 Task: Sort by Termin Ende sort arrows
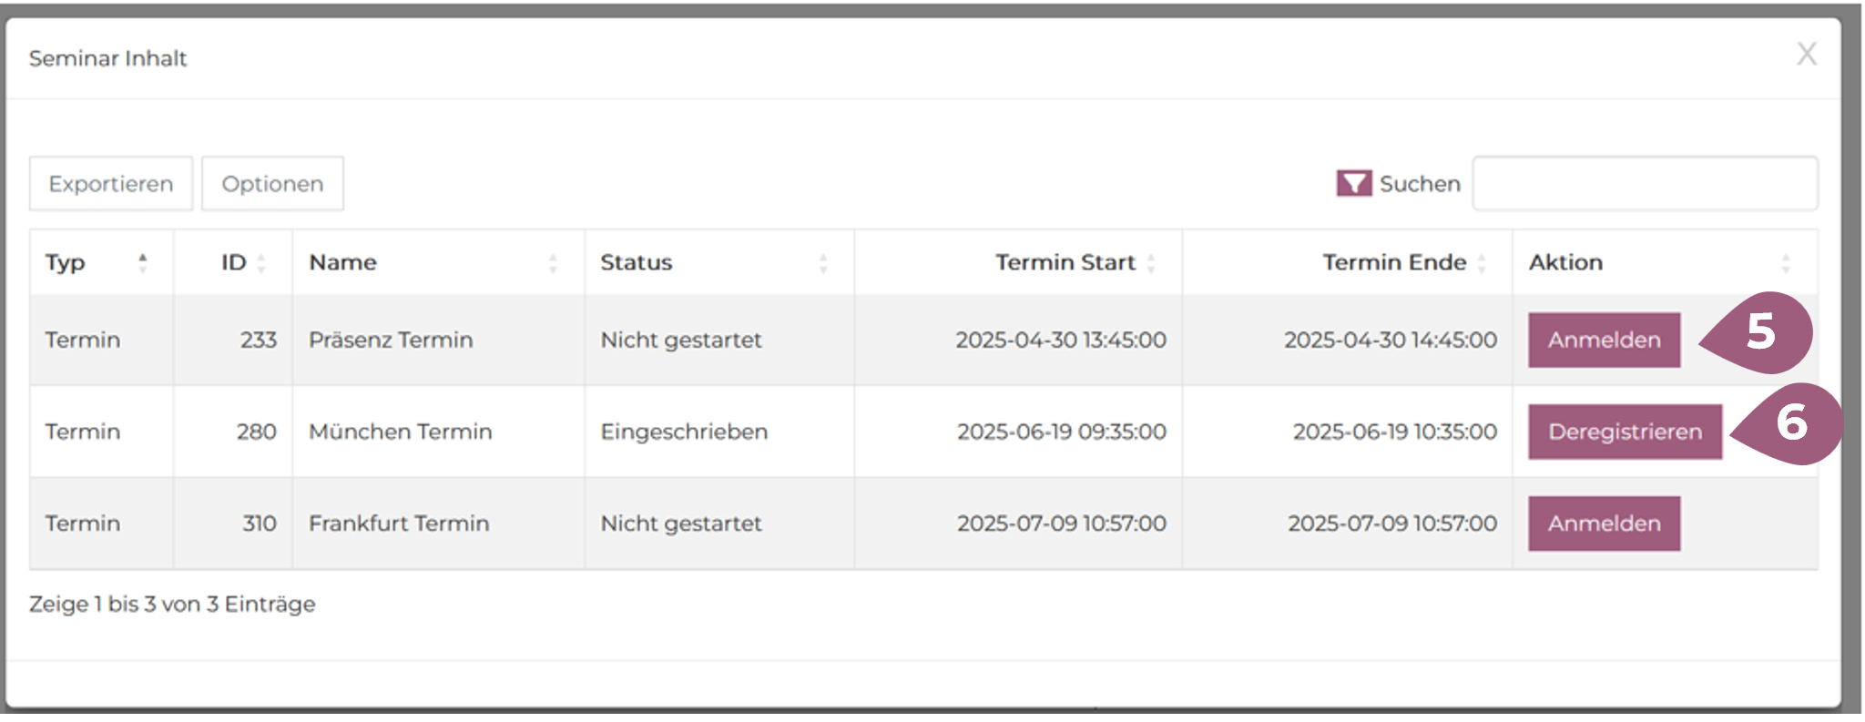point(1482,263)
